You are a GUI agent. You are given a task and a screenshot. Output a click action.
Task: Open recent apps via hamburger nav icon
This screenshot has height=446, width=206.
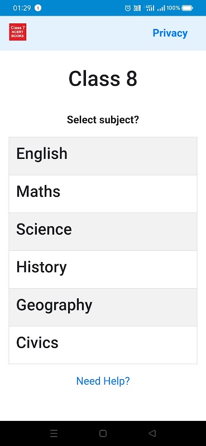(54, 433)
